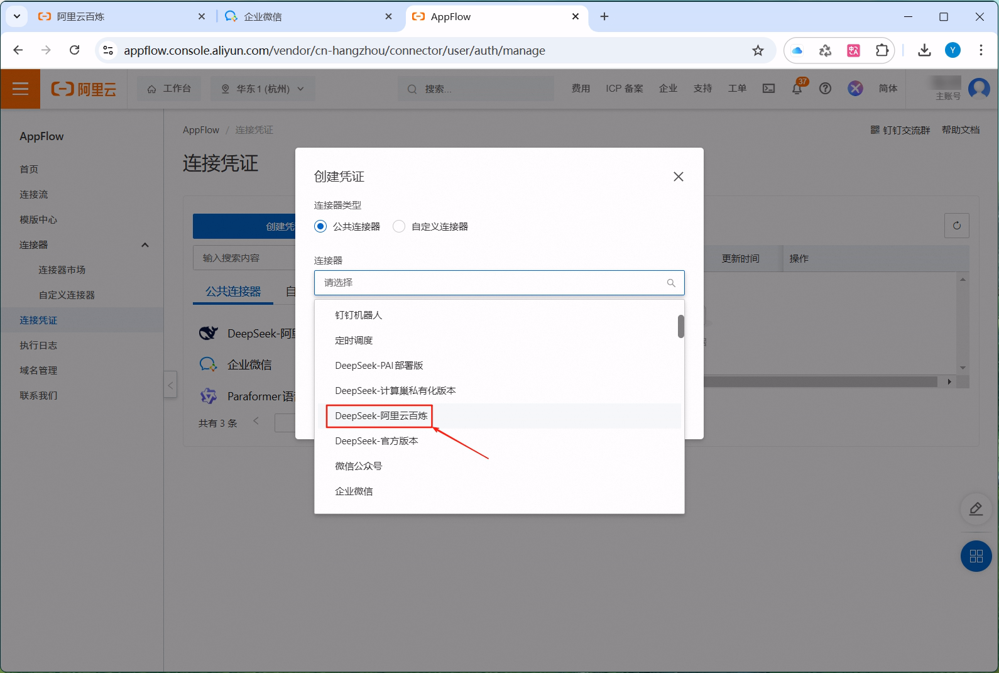
Task: Open the ICP 备案 menu
Action: [x=624, y=89]
